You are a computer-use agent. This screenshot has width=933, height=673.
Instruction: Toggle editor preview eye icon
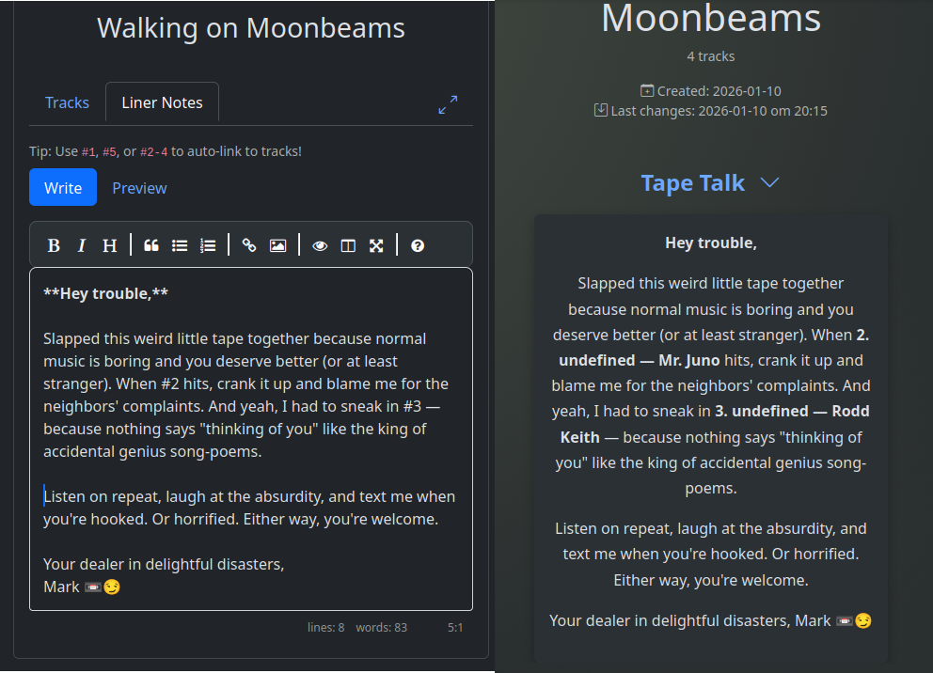pos(320,245)
